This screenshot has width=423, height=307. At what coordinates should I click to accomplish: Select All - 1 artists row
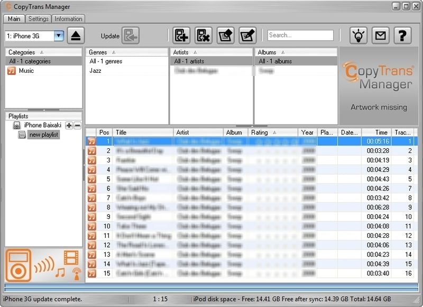coord(212,61)
